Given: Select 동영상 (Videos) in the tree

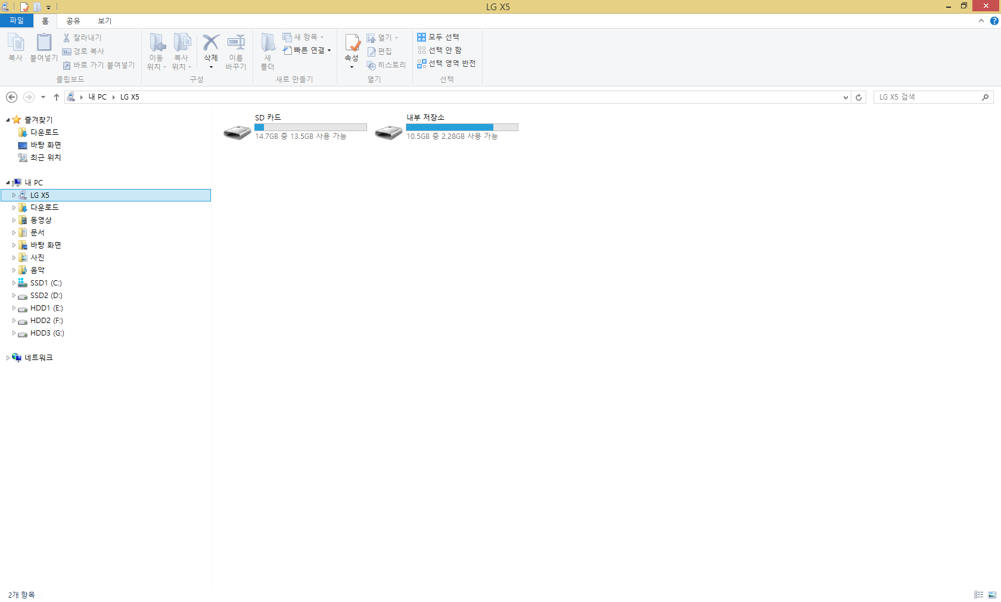Looking at the screenshot, I should click(41, 220).
